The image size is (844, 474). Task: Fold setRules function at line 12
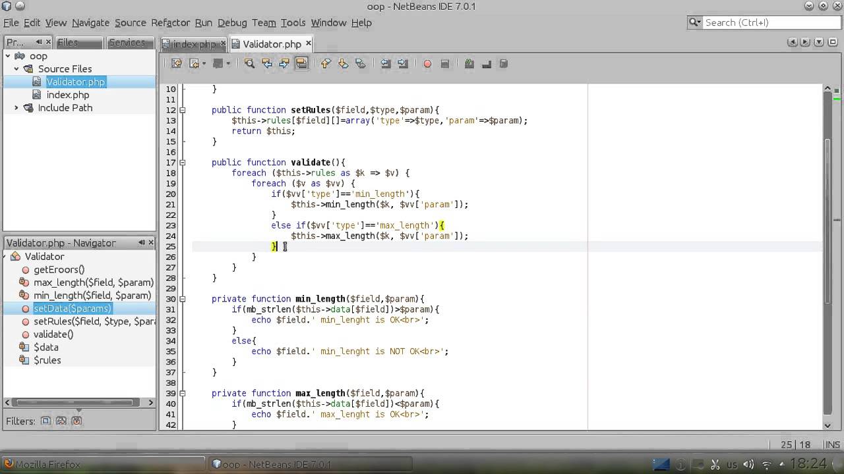(183, 110)
